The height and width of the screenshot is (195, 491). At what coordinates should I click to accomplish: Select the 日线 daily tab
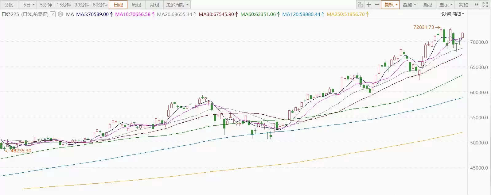click(x=118, y=5)
